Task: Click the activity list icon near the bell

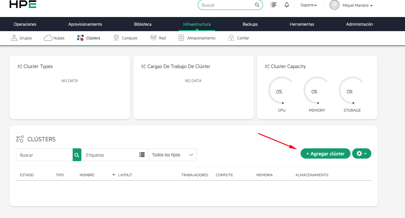Action: (273, 4)
